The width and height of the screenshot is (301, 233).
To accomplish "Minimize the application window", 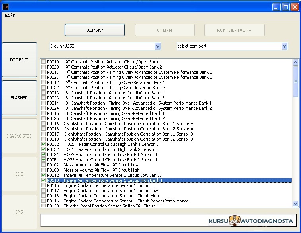I will pyautogui.click(x=276, y=7).
